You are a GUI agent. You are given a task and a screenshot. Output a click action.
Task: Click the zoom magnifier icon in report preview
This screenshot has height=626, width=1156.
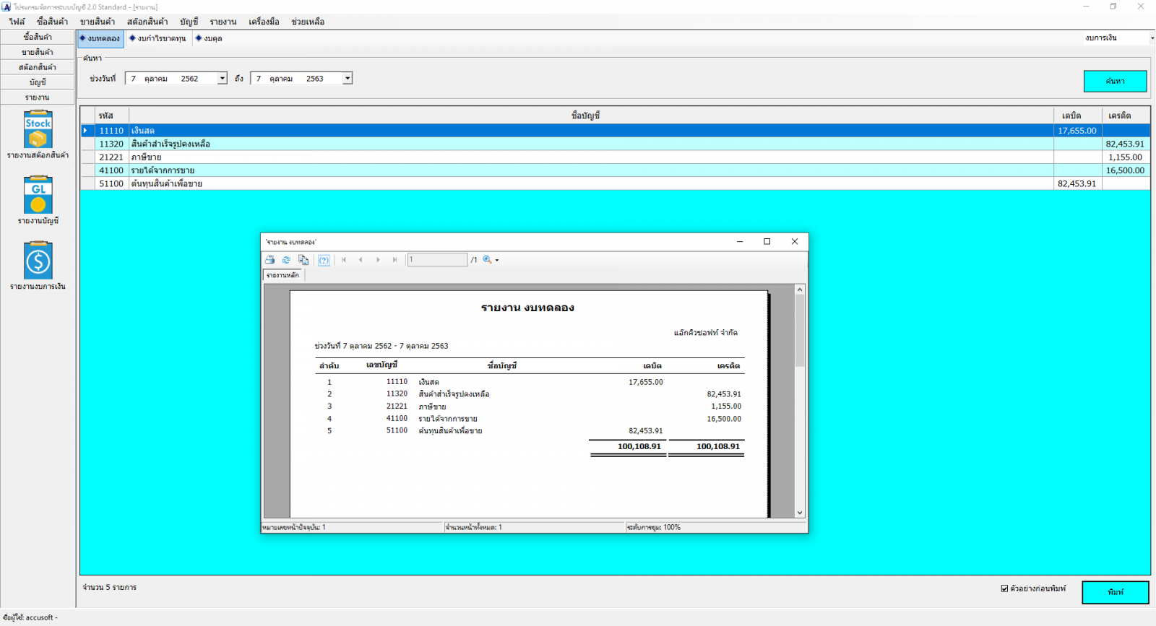click(x=488, y=260)
